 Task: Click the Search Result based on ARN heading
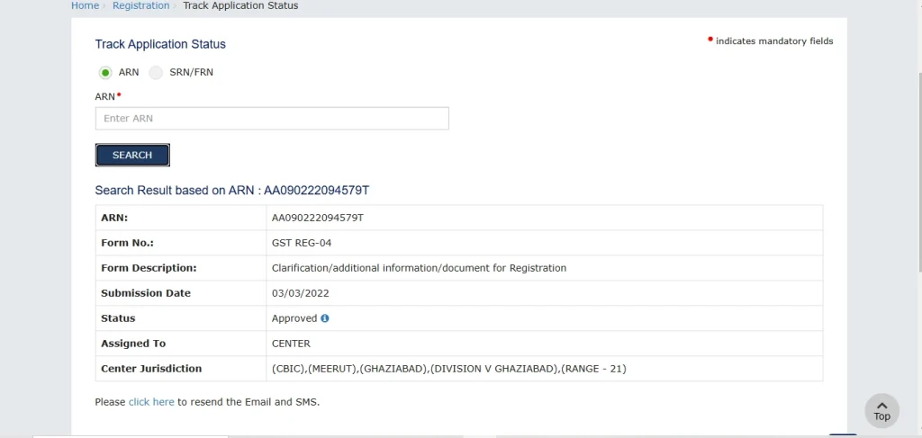click(x=232, y=191)
